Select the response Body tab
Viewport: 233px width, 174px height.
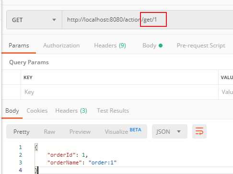(x=12, y=111)
